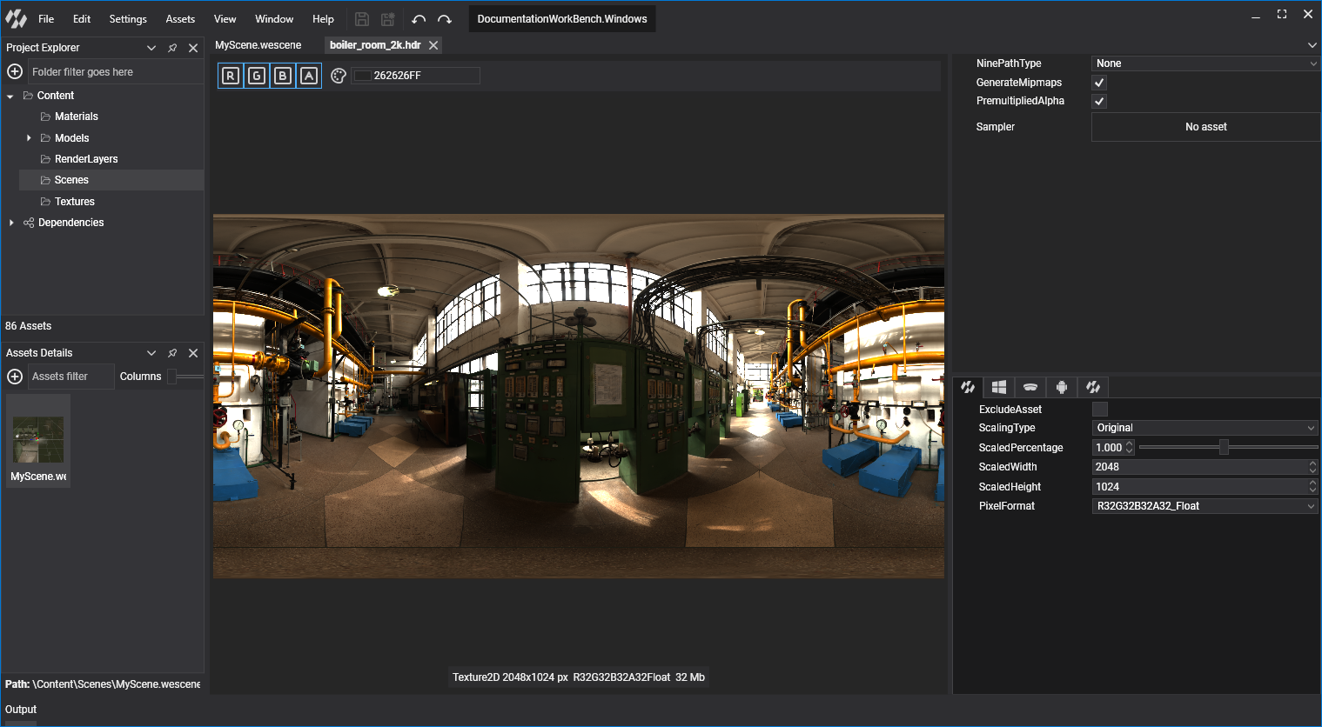Viewport: 1322px width, 727px height.
Task: Select the Windows platform profile tab
Action: 999,387
